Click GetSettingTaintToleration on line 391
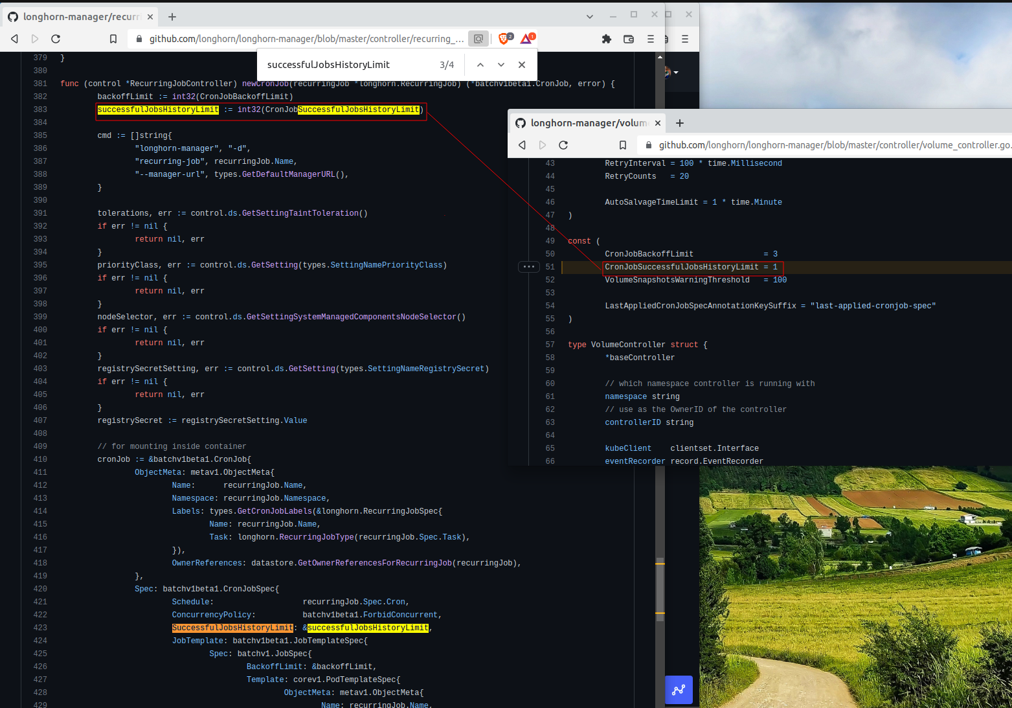This screenshot has height=708, width=1012. click(300, 213)
